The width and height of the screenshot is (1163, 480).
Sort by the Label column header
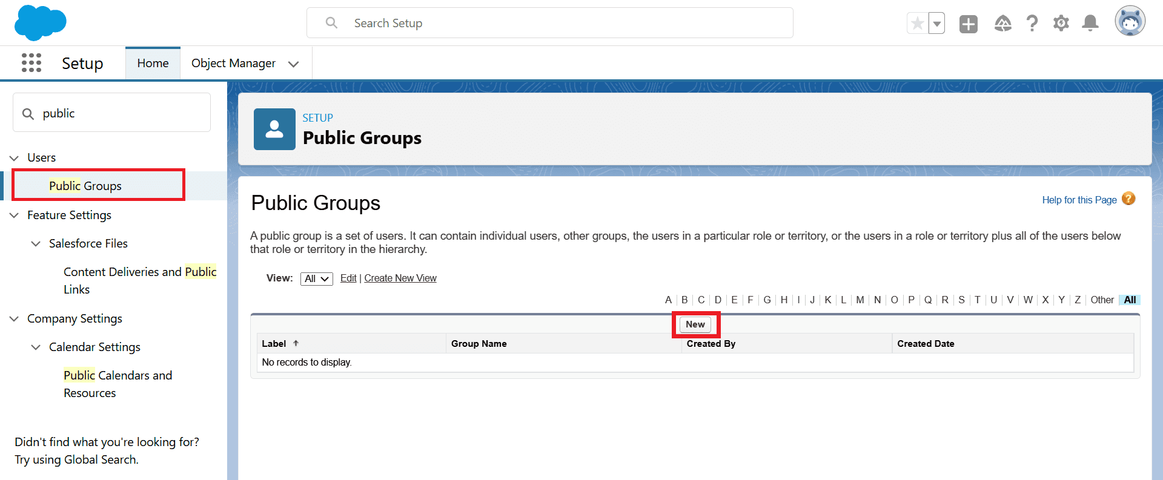point(274,344)
